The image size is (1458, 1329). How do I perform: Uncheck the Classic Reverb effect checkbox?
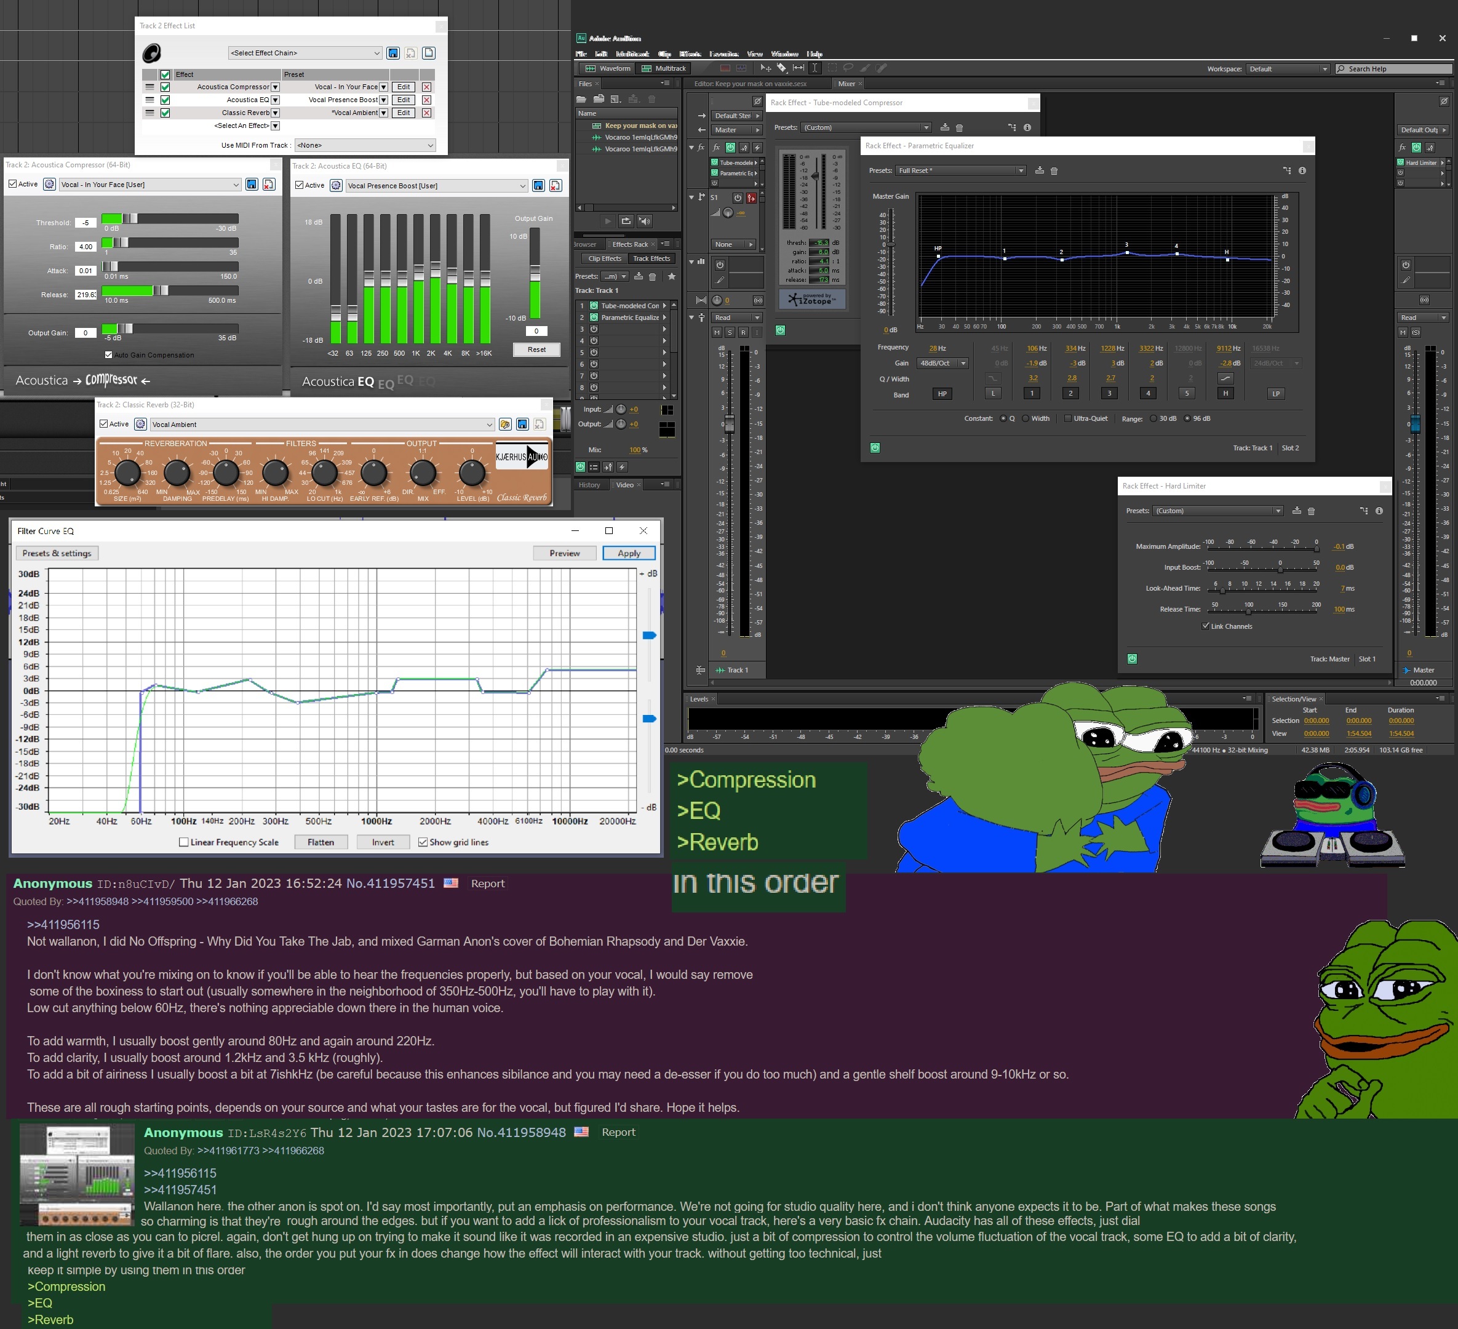point(165,113)
